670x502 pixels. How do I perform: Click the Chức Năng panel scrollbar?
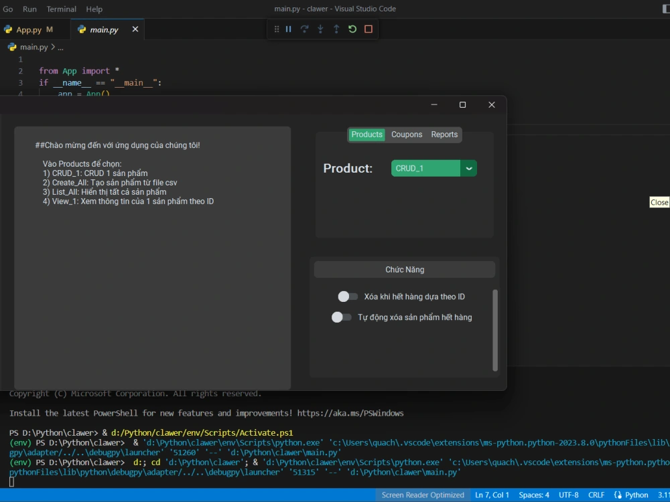click(495, 331)
